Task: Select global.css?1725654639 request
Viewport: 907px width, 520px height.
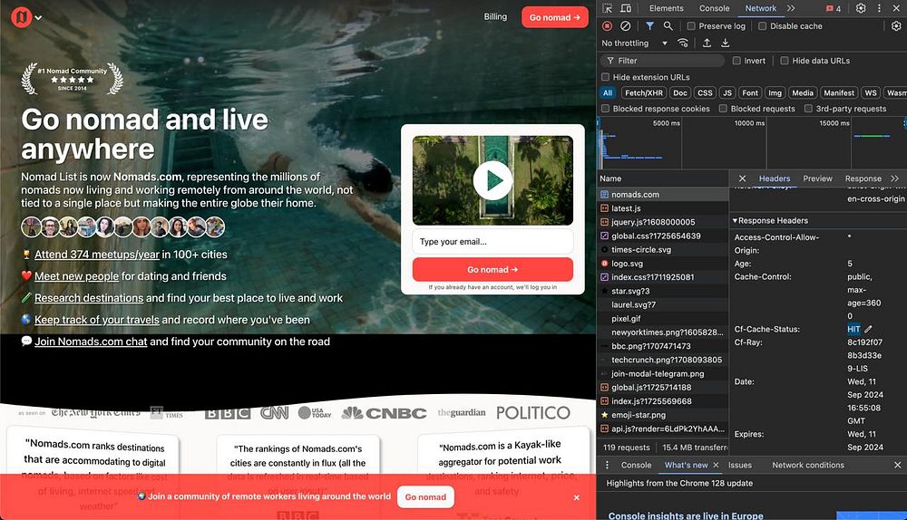Action: coord(663,236)
